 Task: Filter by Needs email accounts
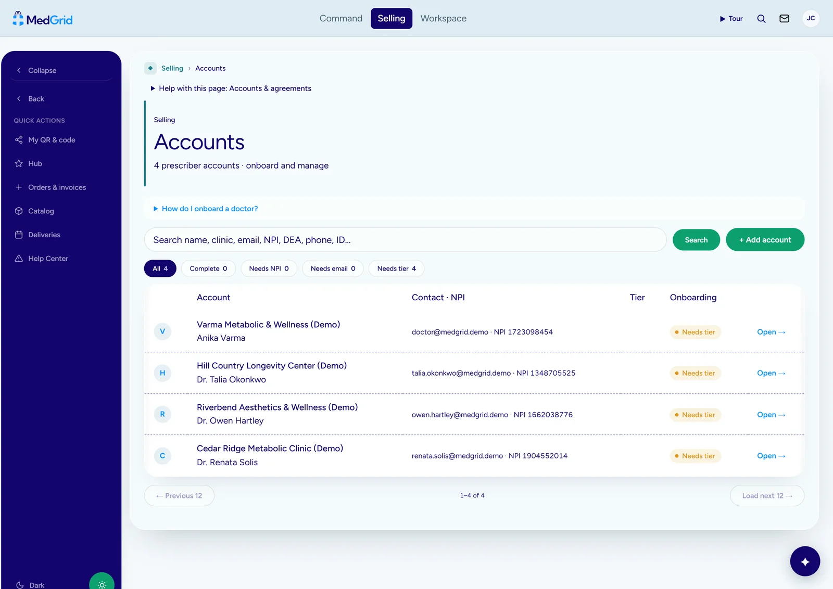pos(333,268)
